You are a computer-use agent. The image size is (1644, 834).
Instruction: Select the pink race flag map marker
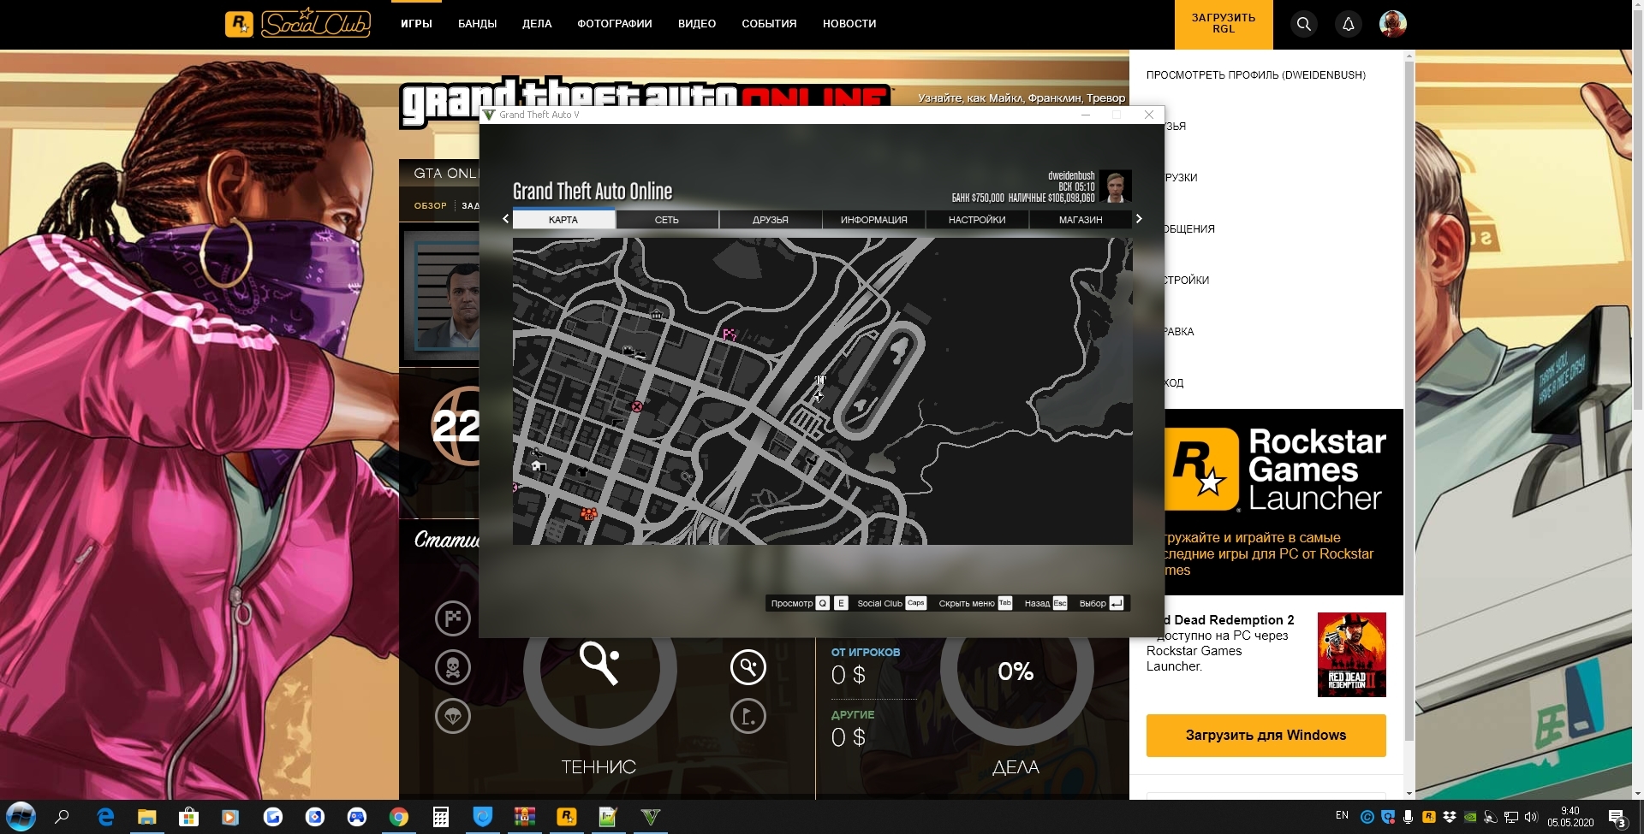click(730, 334)
